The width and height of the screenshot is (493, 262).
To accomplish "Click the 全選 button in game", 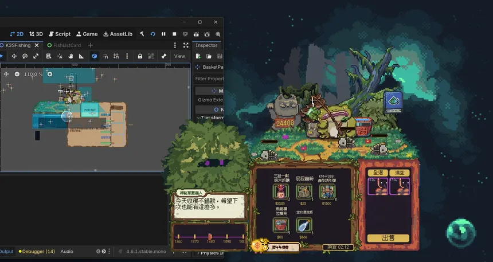I will pos(378,173).
